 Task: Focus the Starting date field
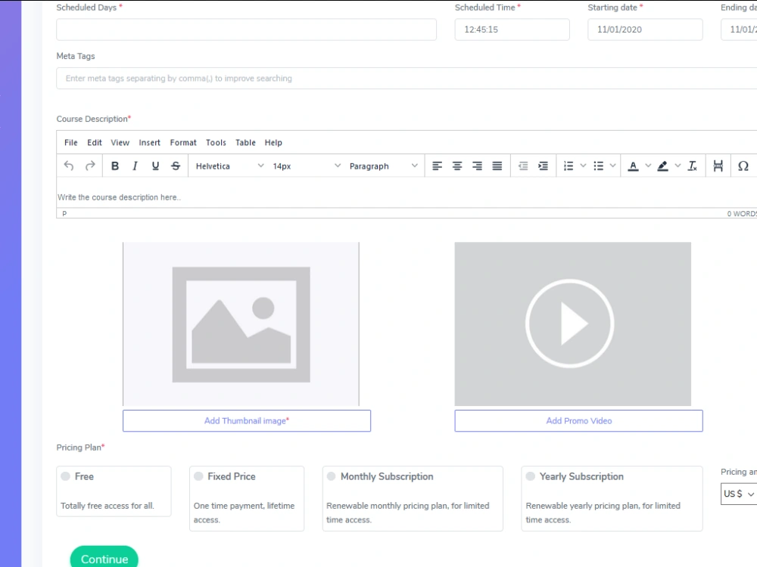pyautogui.click(x=645, y=29)
